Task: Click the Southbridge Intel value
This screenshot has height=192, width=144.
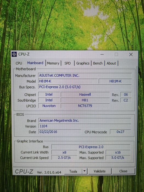Action: coord(49,100)
